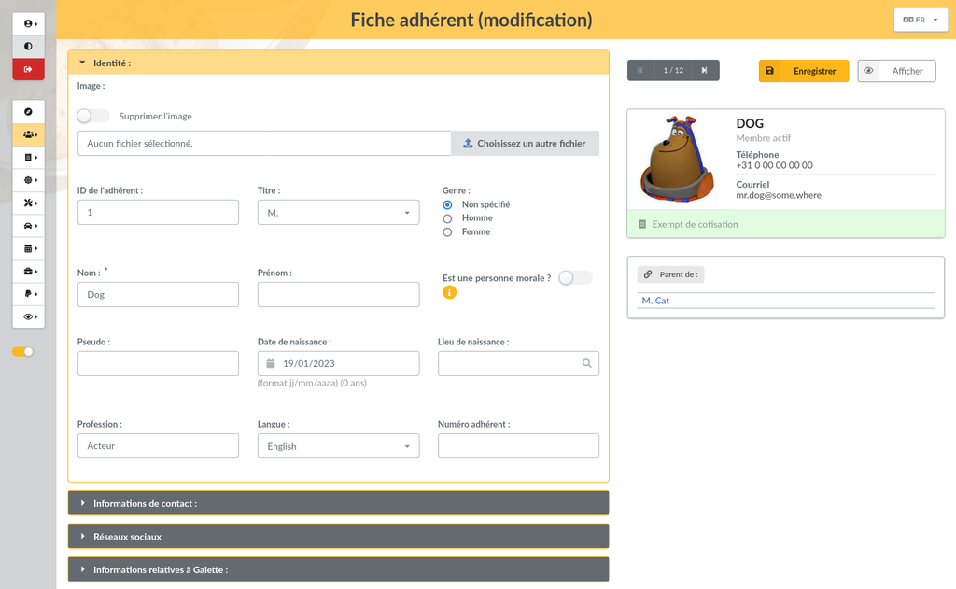Open the PayPal icon sidebar menu
956x589 pixels.
click(x=28, y=294)
